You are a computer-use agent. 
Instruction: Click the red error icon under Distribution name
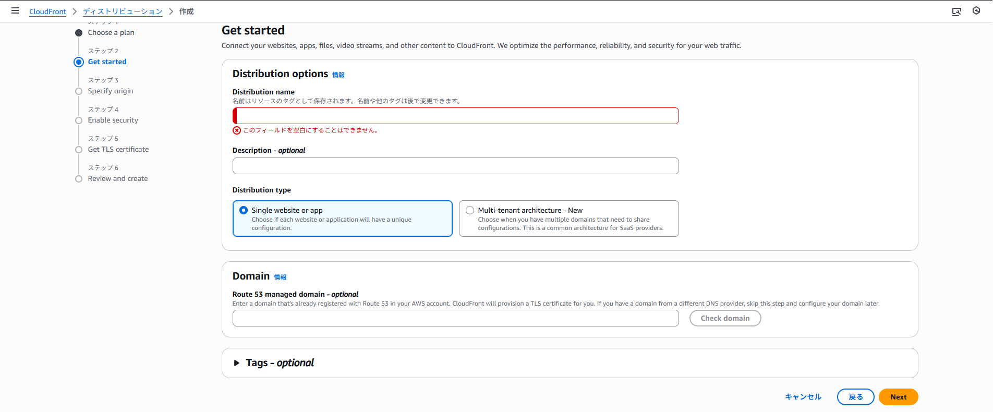[x=237, y=130]
